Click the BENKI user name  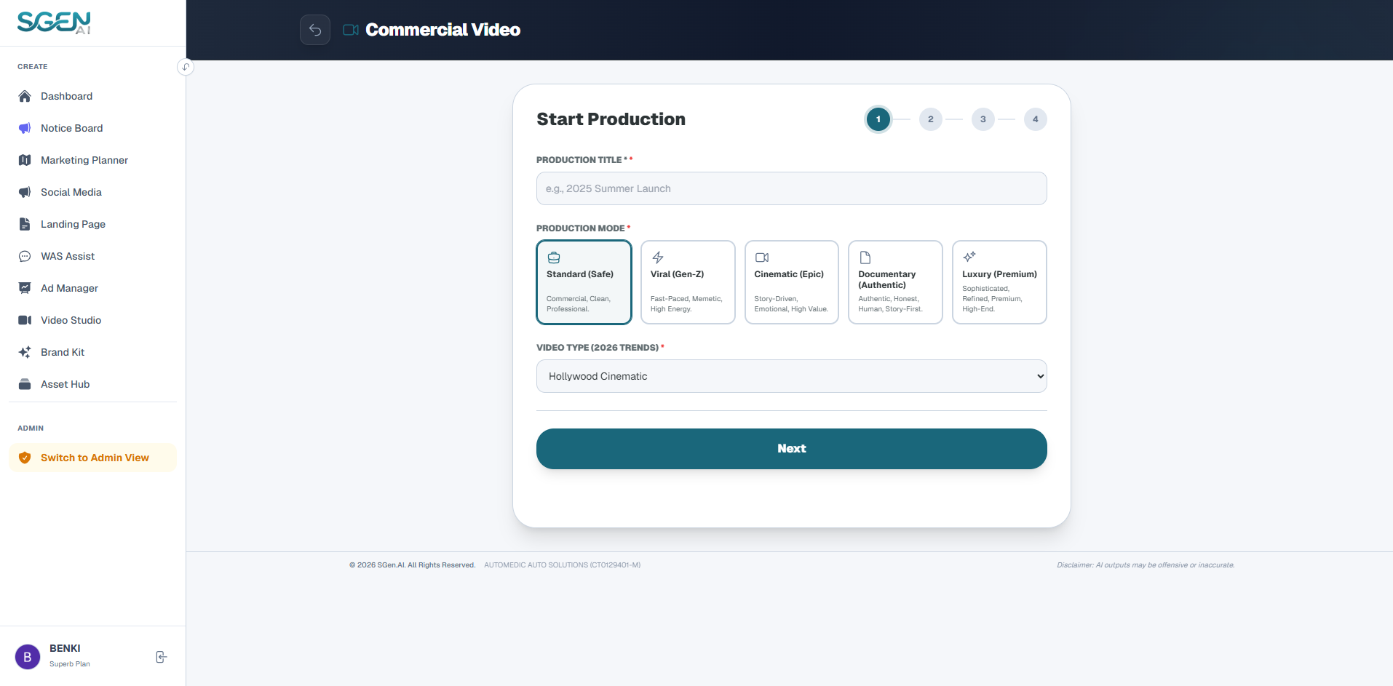pyautogui.click(x=65, y=648)
